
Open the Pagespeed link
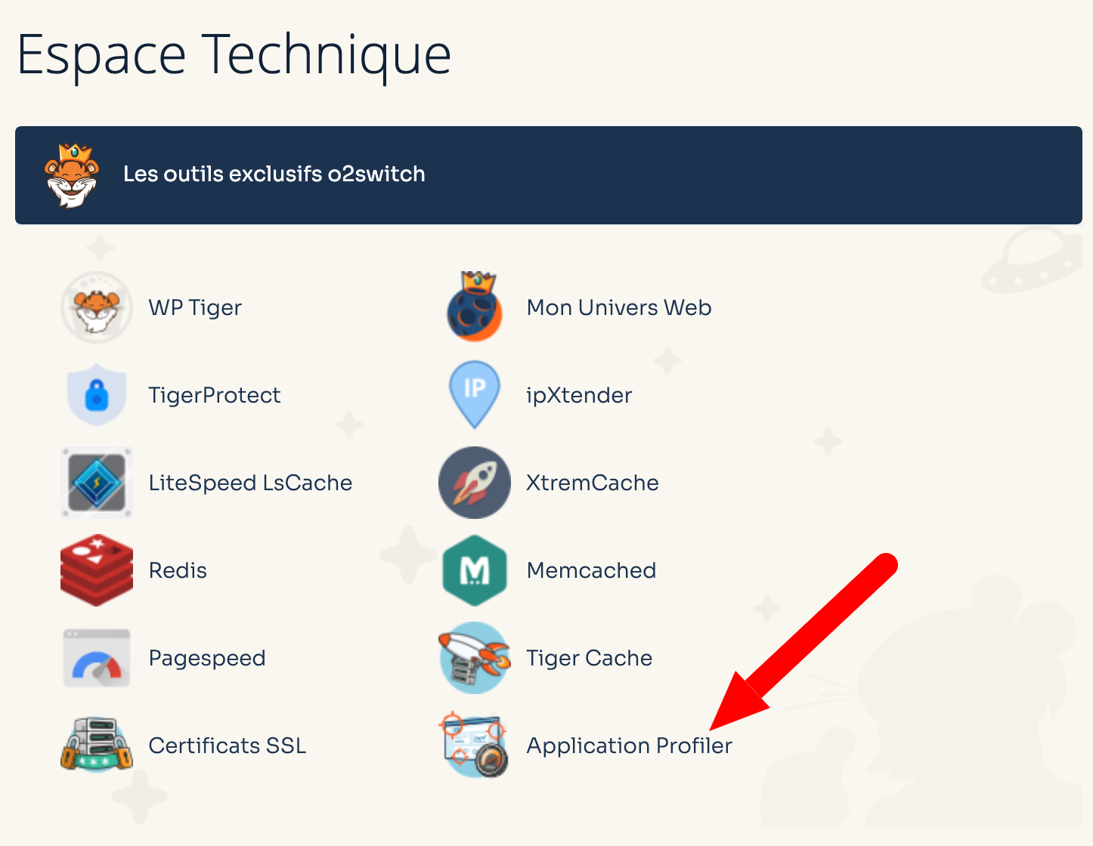point(207,658)
